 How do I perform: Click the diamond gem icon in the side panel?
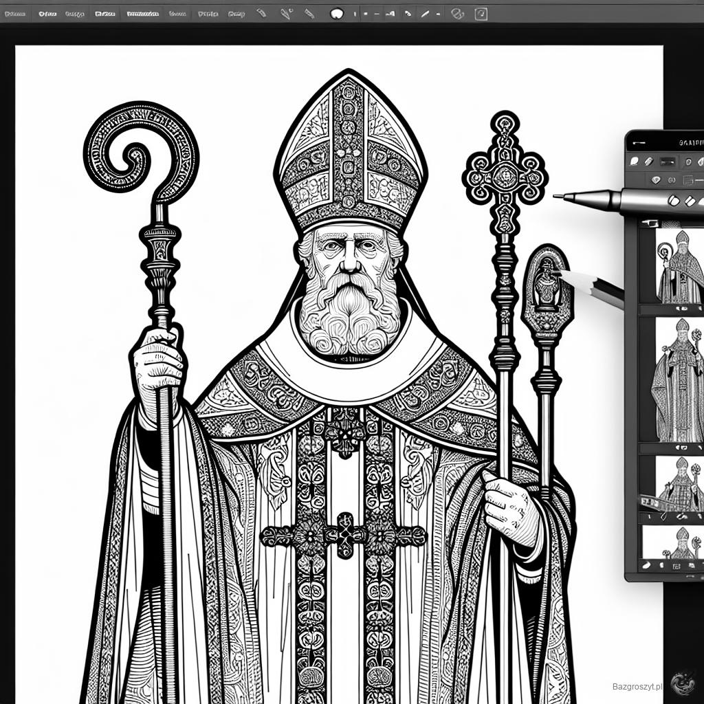pos(656,180)
